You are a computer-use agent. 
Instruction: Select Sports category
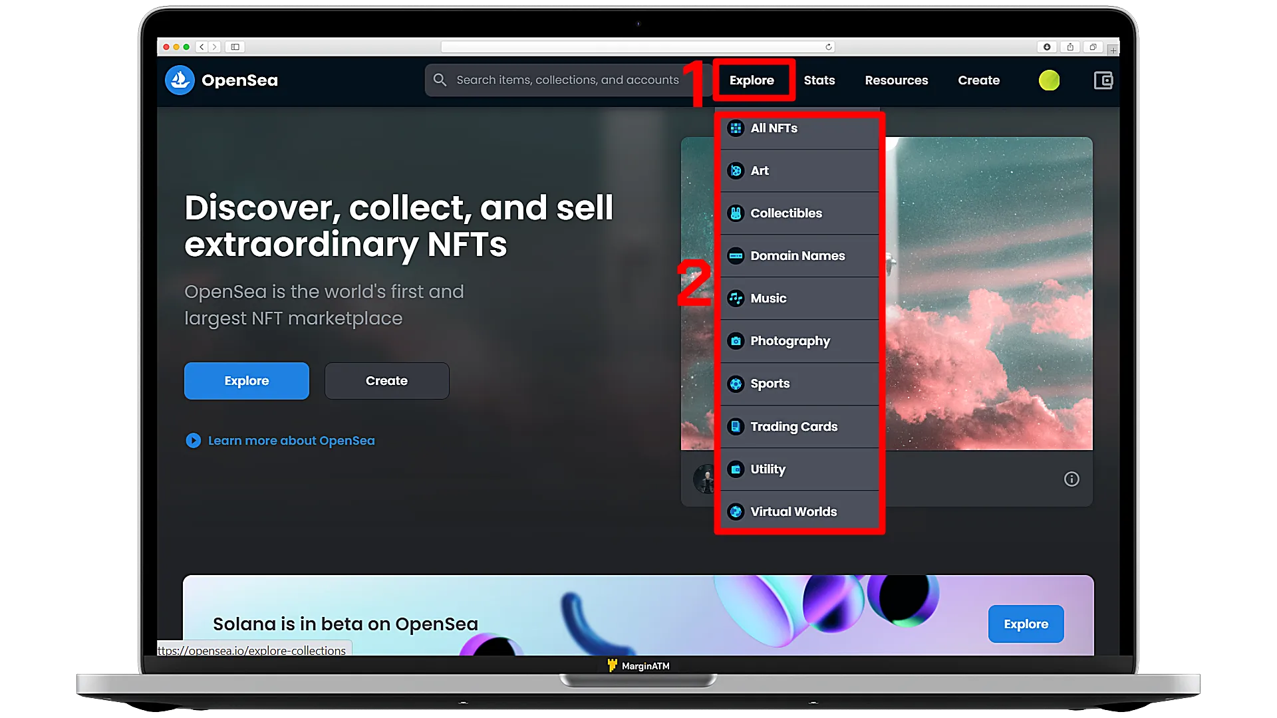800,384
